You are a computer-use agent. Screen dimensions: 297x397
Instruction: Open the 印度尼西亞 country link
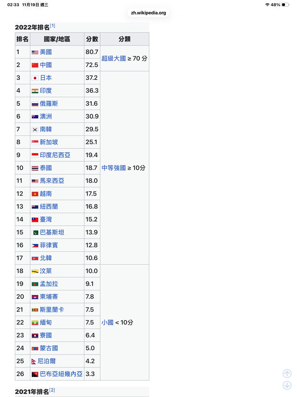55,155
